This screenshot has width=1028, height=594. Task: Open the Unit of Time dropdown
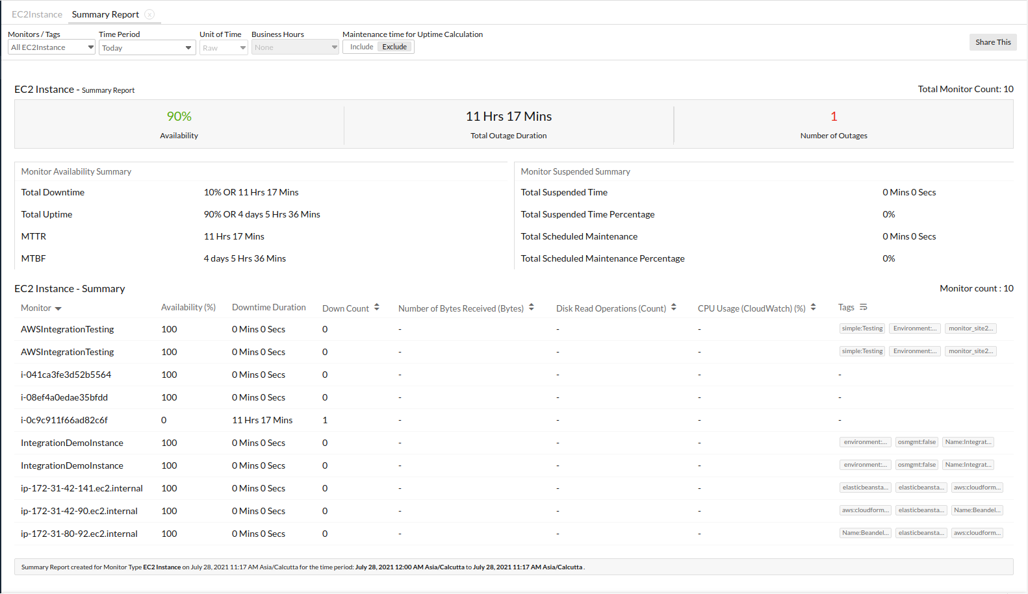click(x=224, y=47)
